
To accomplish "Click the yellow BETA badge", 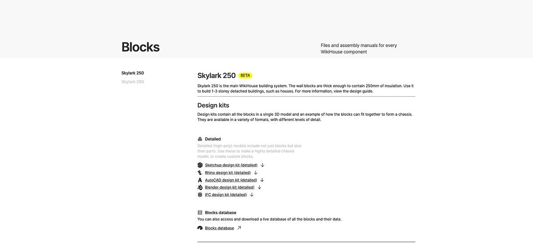I will (x=245, y=75).
